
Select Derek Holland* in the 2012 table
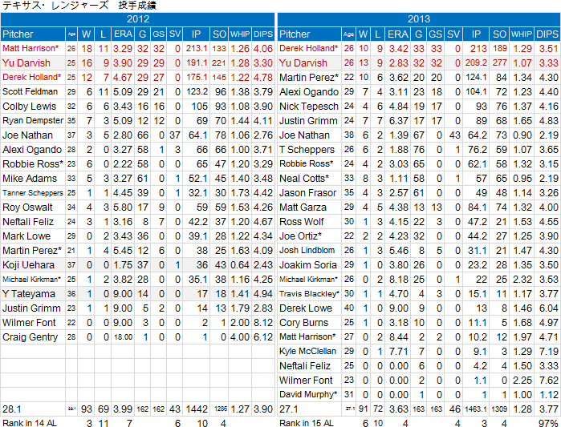pos(31,77)
